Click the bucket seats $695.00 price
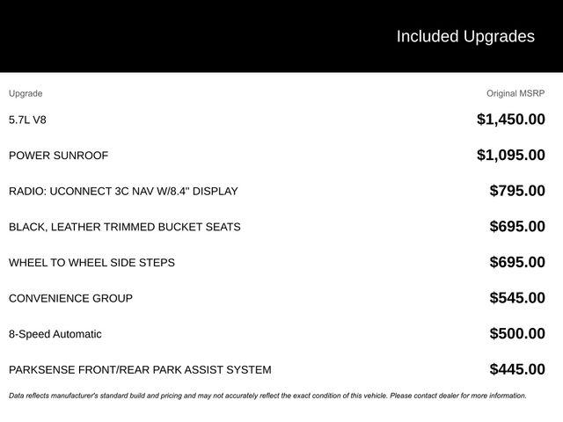Viewport: 563px width, 422px height. point(516,227)
